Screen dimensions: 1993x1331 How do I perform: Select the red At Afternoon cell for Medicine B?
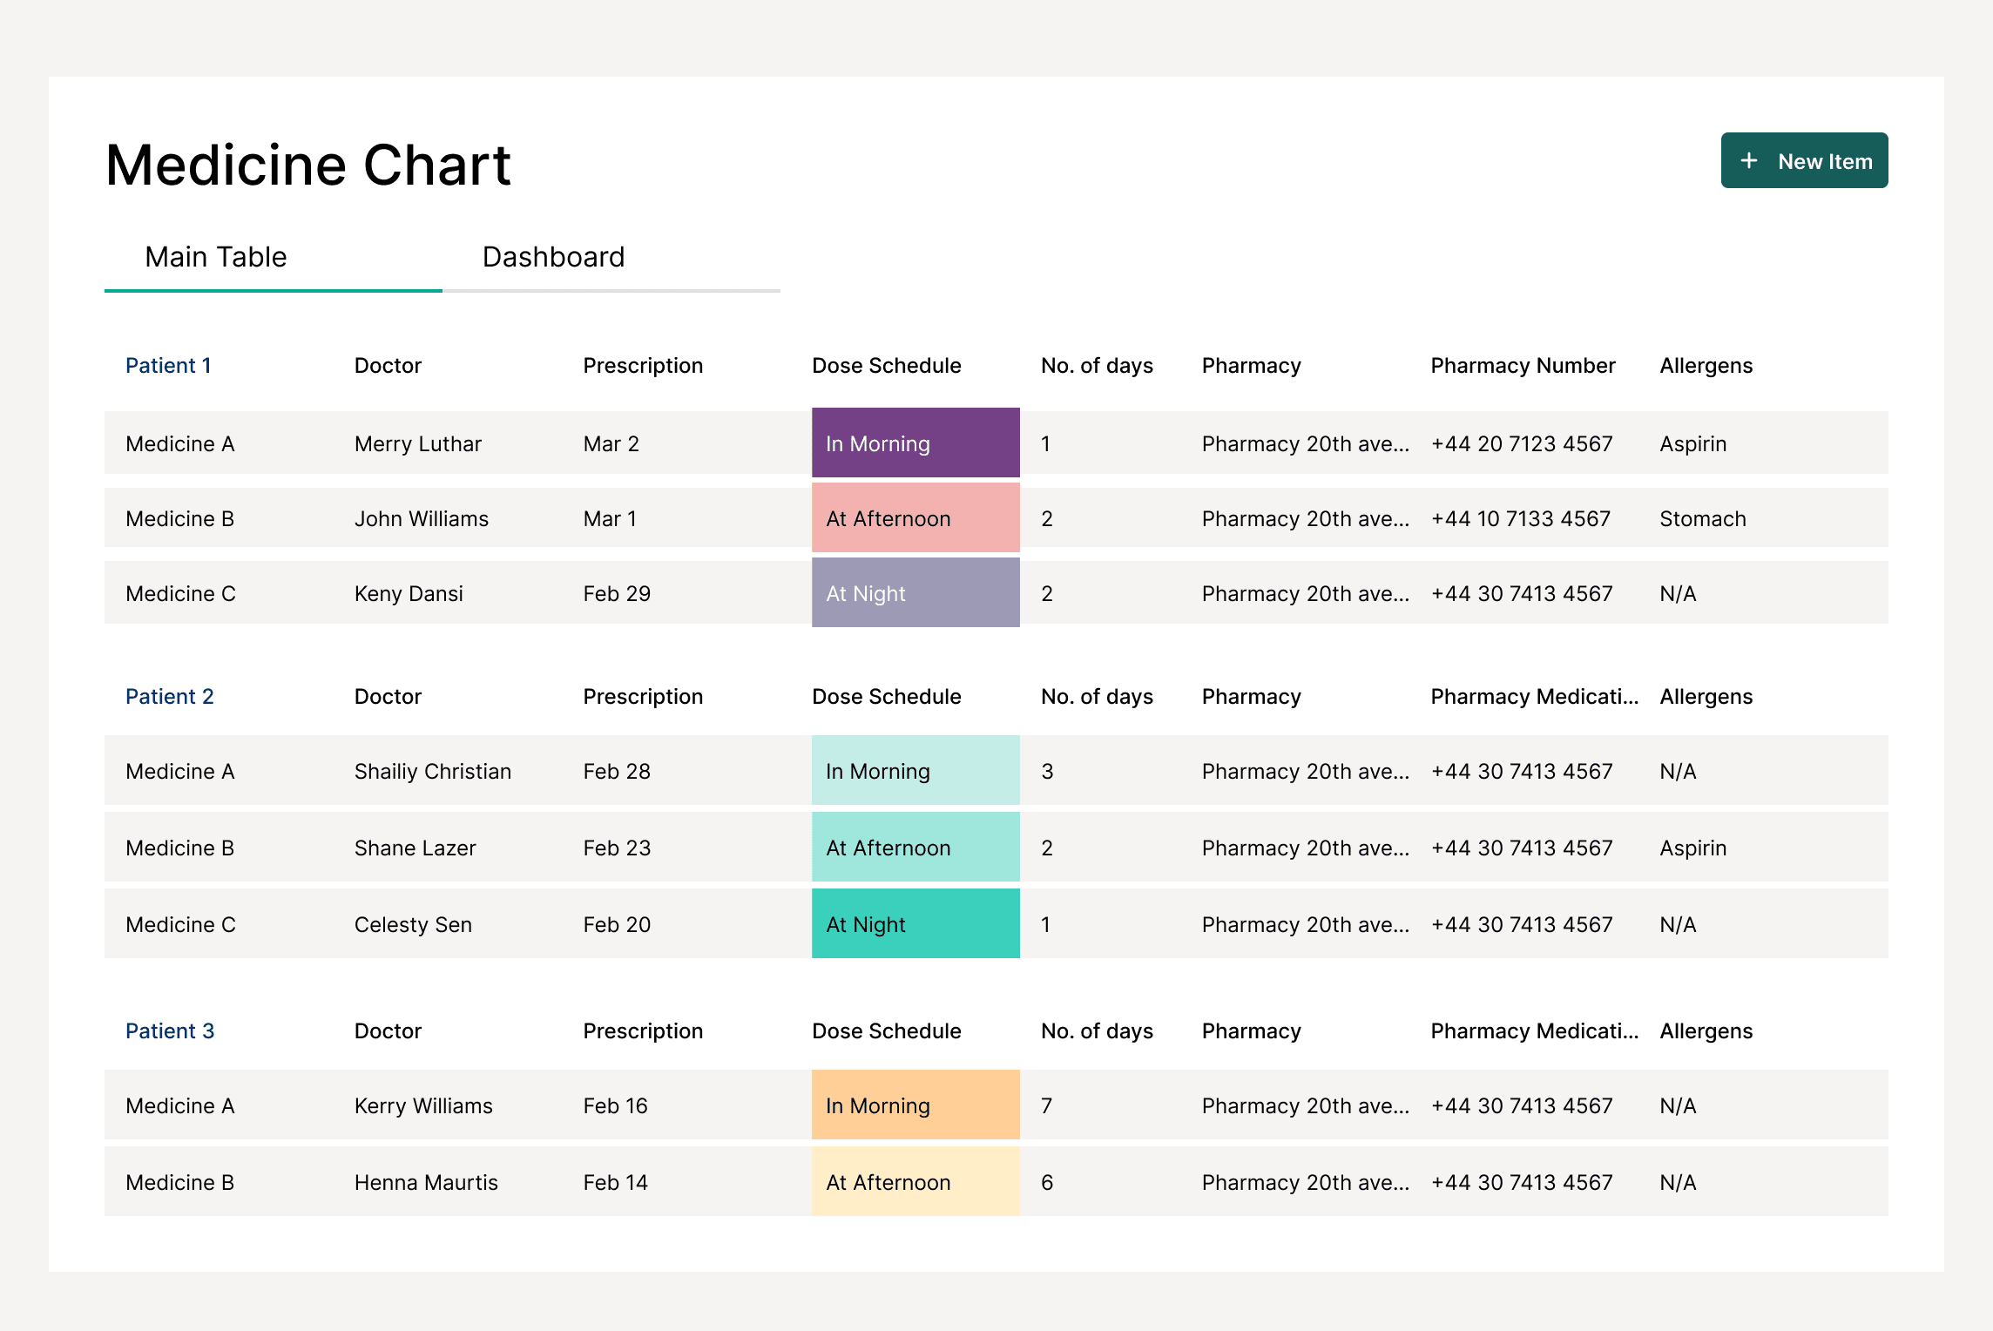click(x=915, y=518)
